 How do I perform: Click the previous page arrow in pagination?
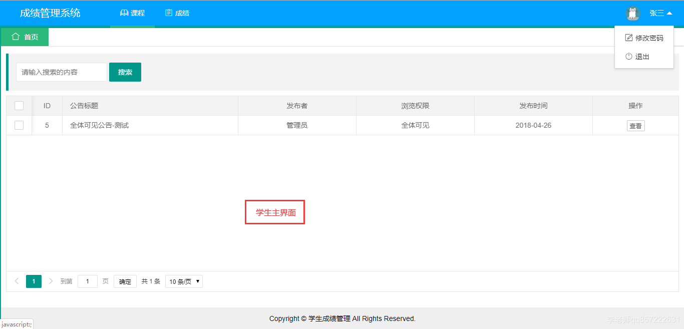tap(17, 281)
